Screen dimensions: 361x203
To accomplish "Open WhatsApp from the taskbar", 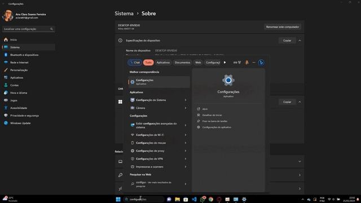I will 202,199.
